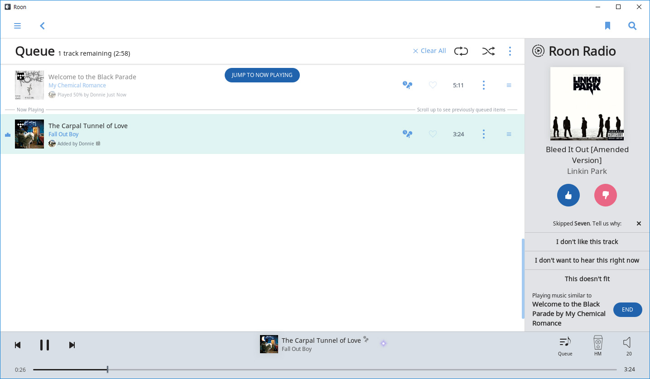Image resolution: width=650 pixels, height=379 pixels.
Task: Click Donnie's avatar on the Black Parade row
Action: [x=52, y=95]
